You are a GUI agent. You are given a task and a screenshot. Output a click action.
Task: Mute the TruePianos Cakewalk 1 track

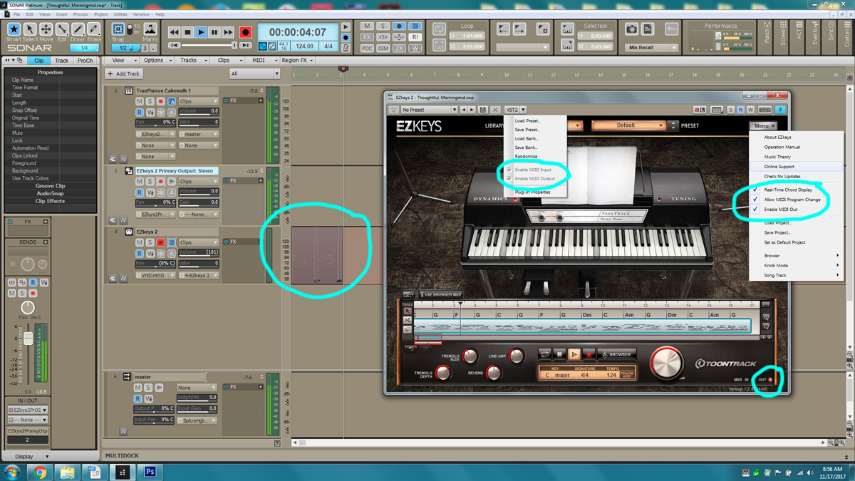pyautogui.click(x=140, y=101)
